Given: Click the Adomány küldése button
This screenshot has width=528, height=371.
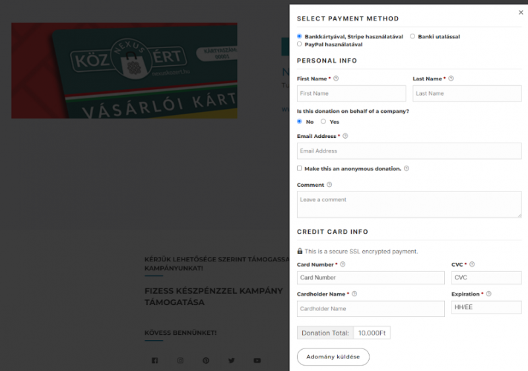Looking at the screenshot, I should (333, 357).
